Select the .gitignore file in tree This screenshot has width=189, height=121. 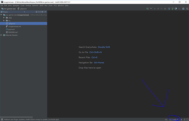24,24
